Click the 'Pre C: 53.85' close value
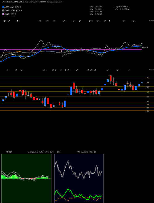This screenshot has height=203, width=154. (x=96, y=14)
